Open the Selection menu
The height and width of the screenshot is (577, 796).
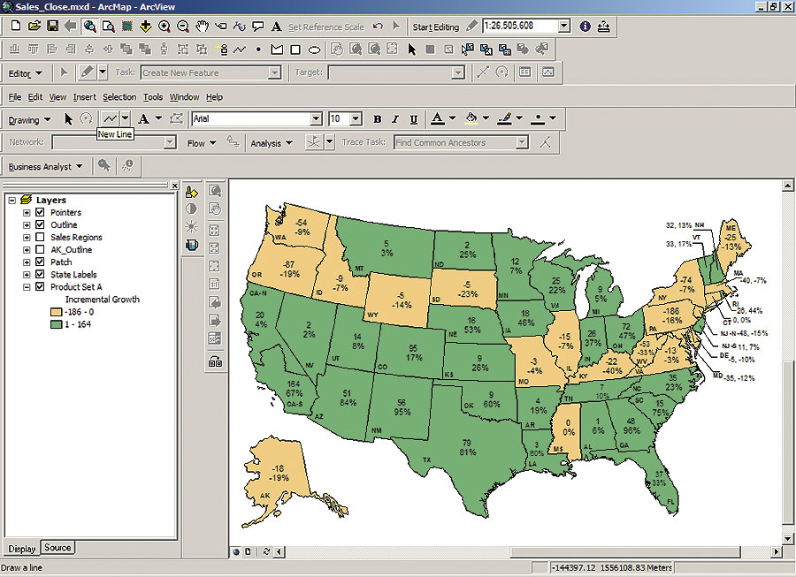point(119,97)
